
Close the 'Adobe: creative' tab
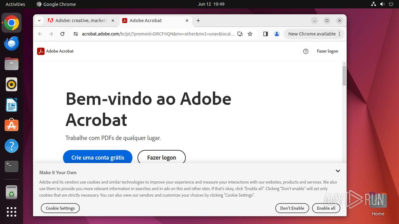[113, 21]
